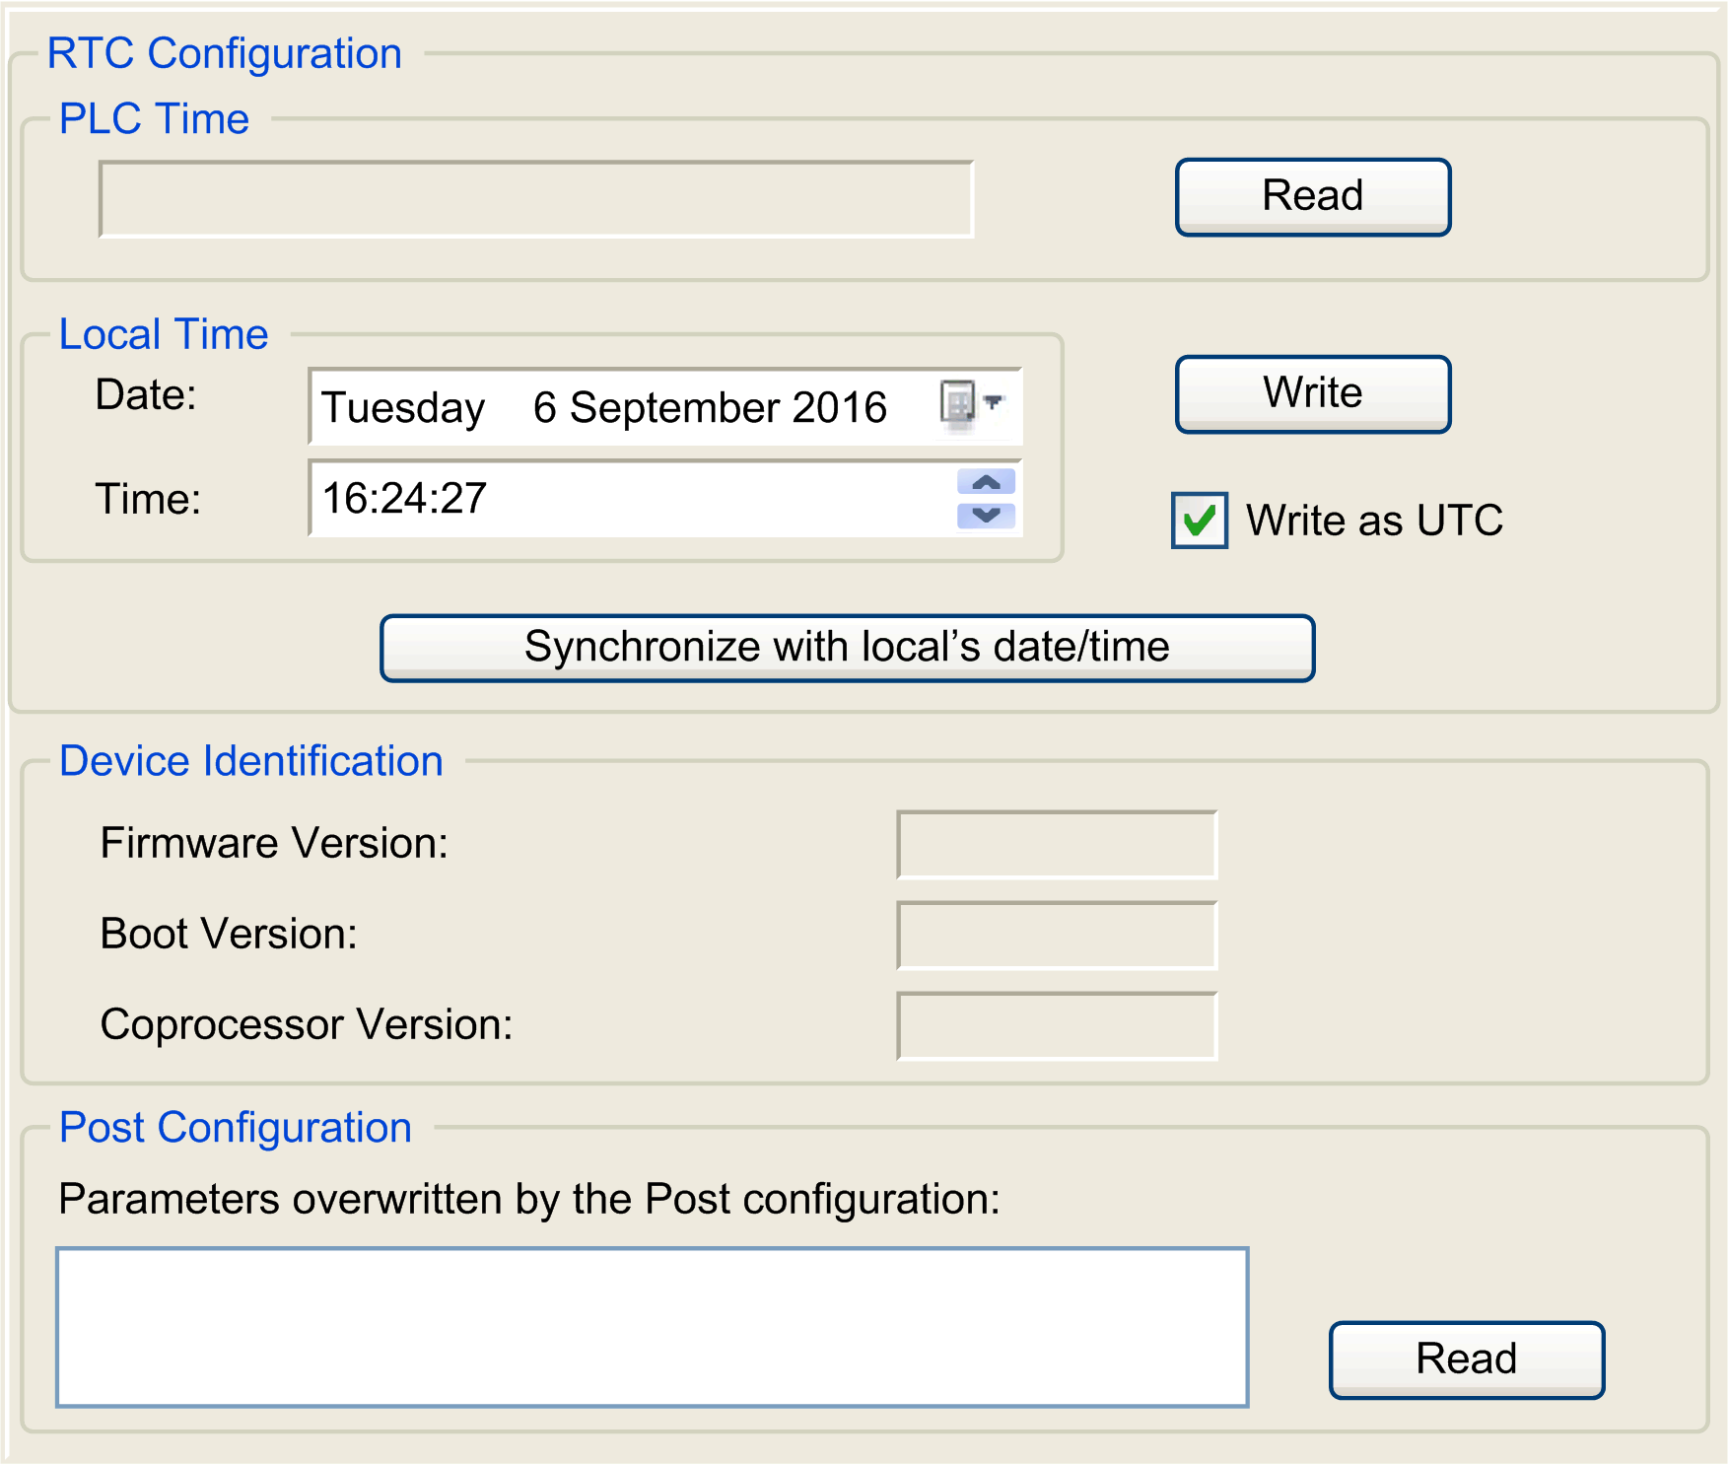Screen dimensions: 1728x1465
Task: Click the Read button for PLC Time
Action: 1313,196
